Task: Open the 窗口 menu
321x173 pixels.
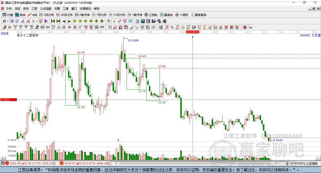Action: pos(74,8)
